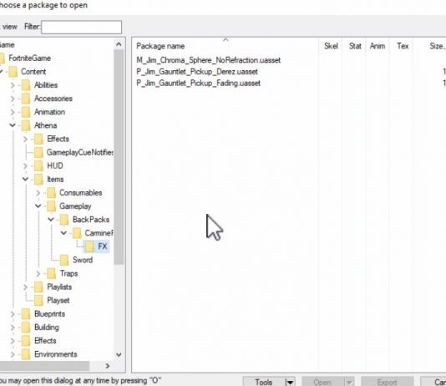Select the Blueprints folder icon

pos(26,314)
